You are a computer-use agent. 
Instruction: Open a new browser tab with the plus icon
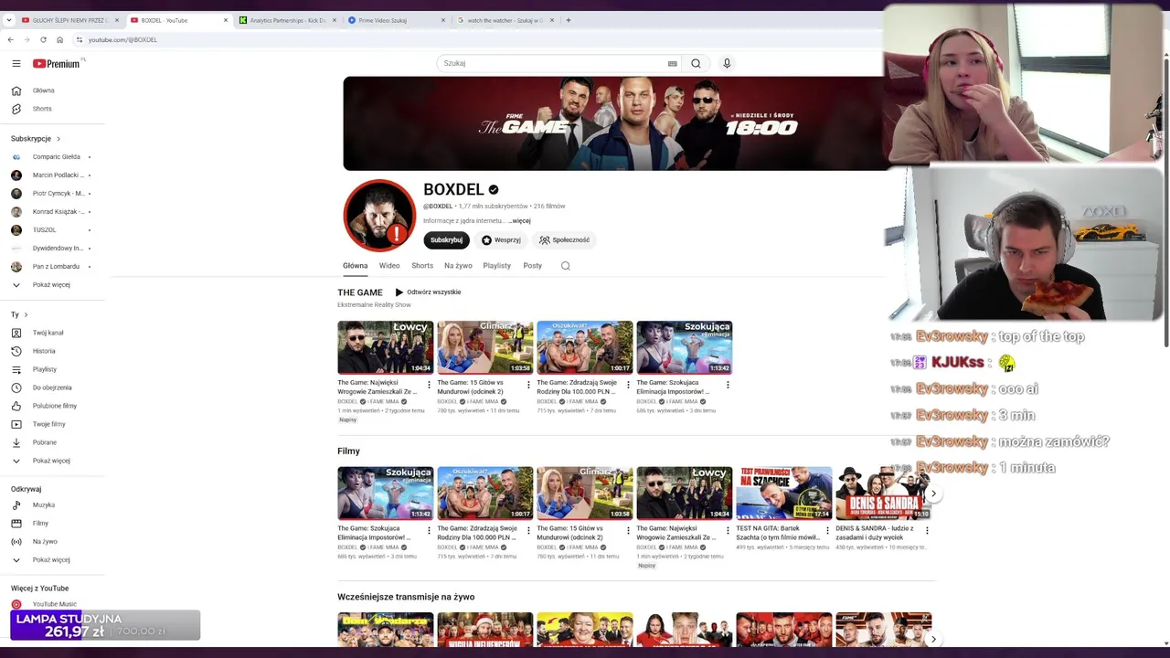(569, 20)
